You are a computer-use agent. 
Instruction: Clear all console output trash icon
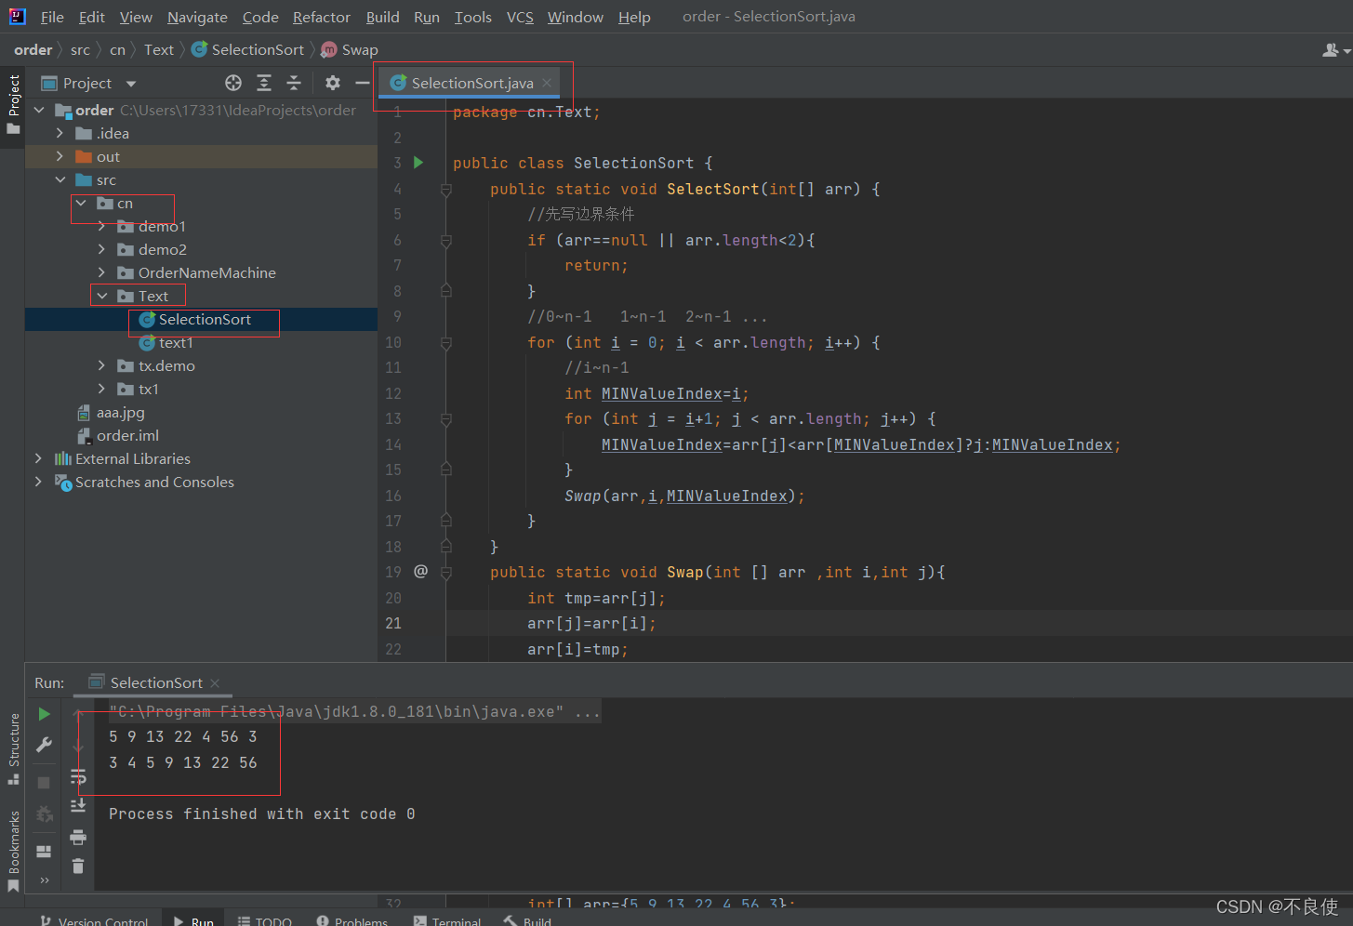[x=78, y=866]
